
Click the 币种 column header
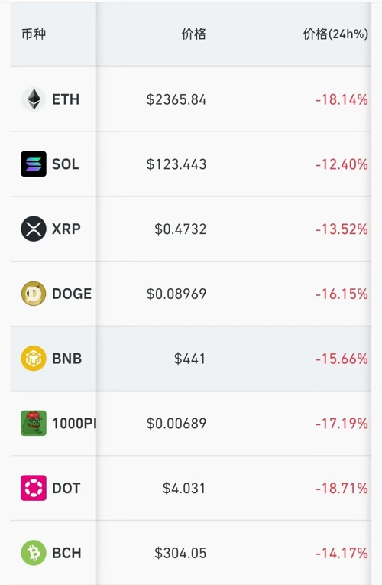[34, 34]
